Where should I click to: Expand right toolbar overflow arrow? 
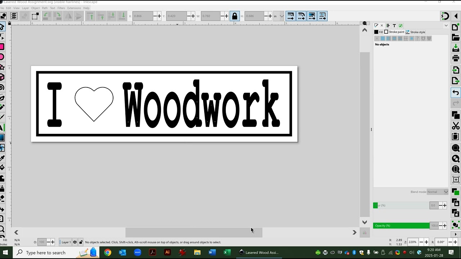[x=456, y=234]
